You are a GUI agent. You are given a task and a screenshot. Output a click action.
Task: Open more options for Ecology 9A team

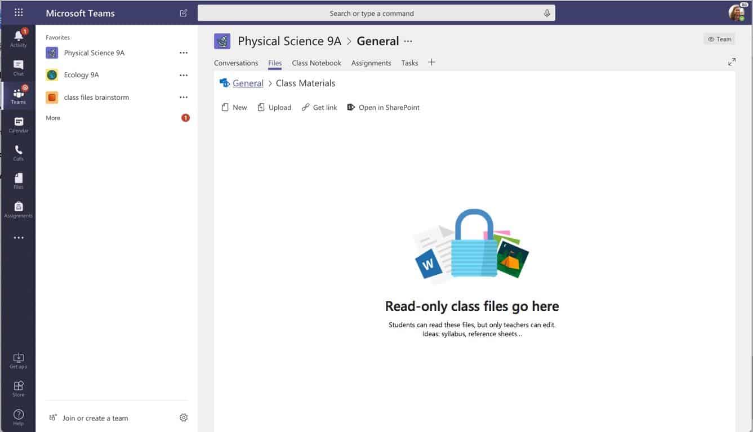(x=184, y=75)
